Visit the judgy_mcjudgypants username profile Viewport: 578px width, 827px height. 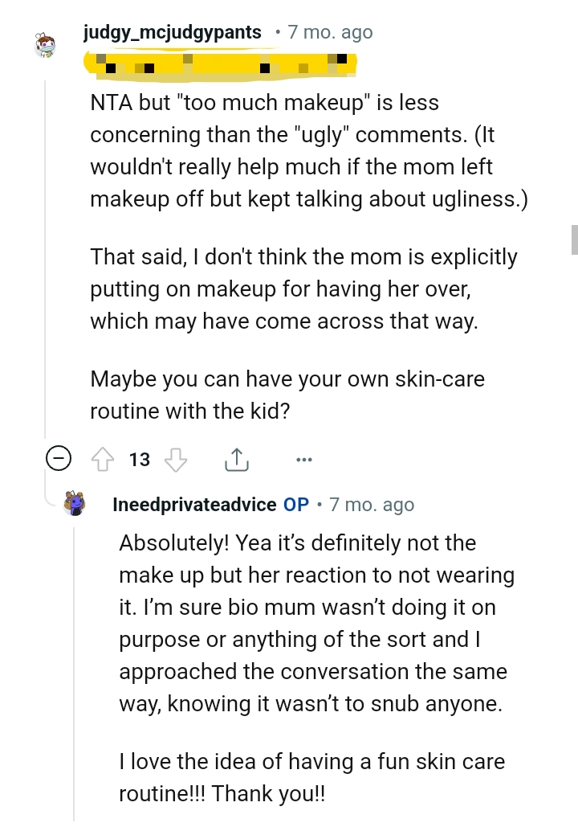(x=172, y=32)
